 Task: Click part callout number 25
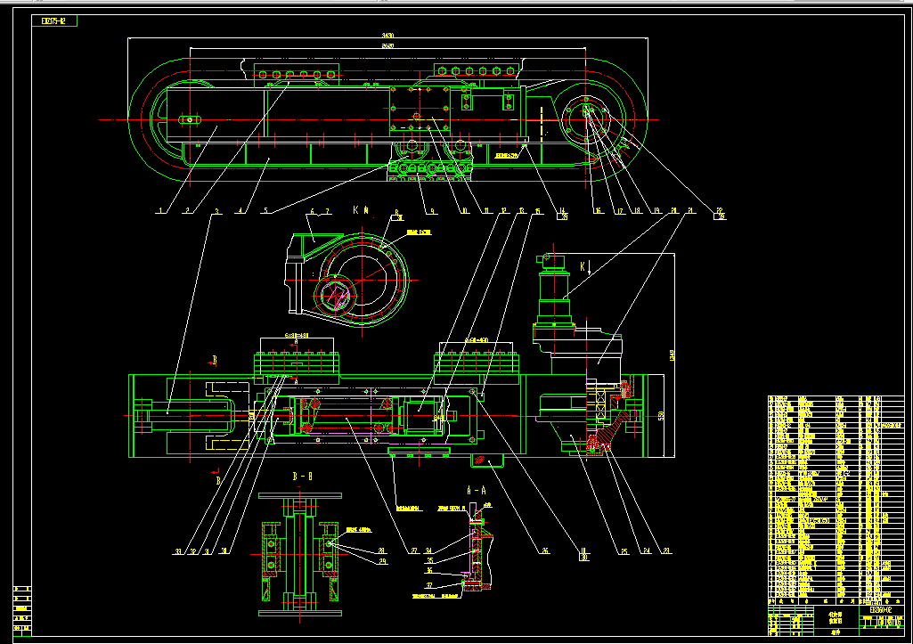tap(624, 550)
